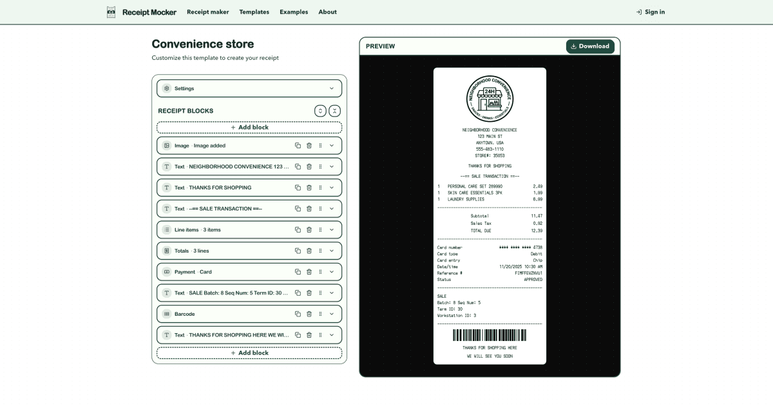The width and height of the screenshot is (773, 406).
Task: Open the Examples page
Action: [294, 12]
